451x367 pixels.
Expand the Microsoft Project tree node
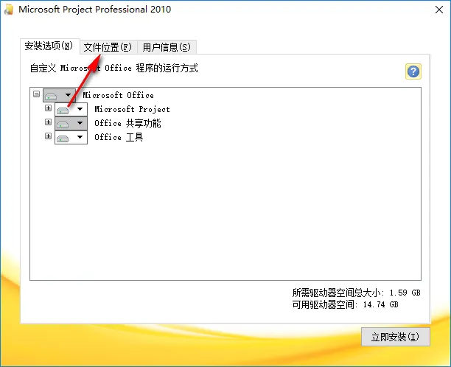[48, 108]
